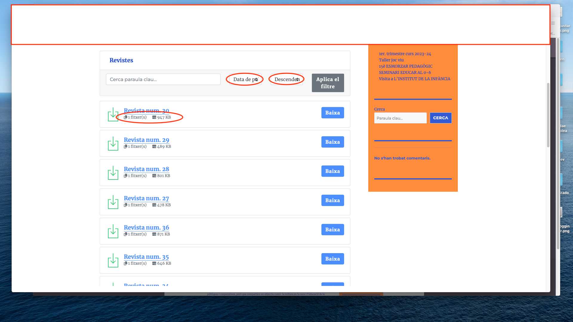This screenshot has width=573, height=322.
Task: Click green download icon for Revista num. 30
Action: pyautogui.click(x=113, y=114)
